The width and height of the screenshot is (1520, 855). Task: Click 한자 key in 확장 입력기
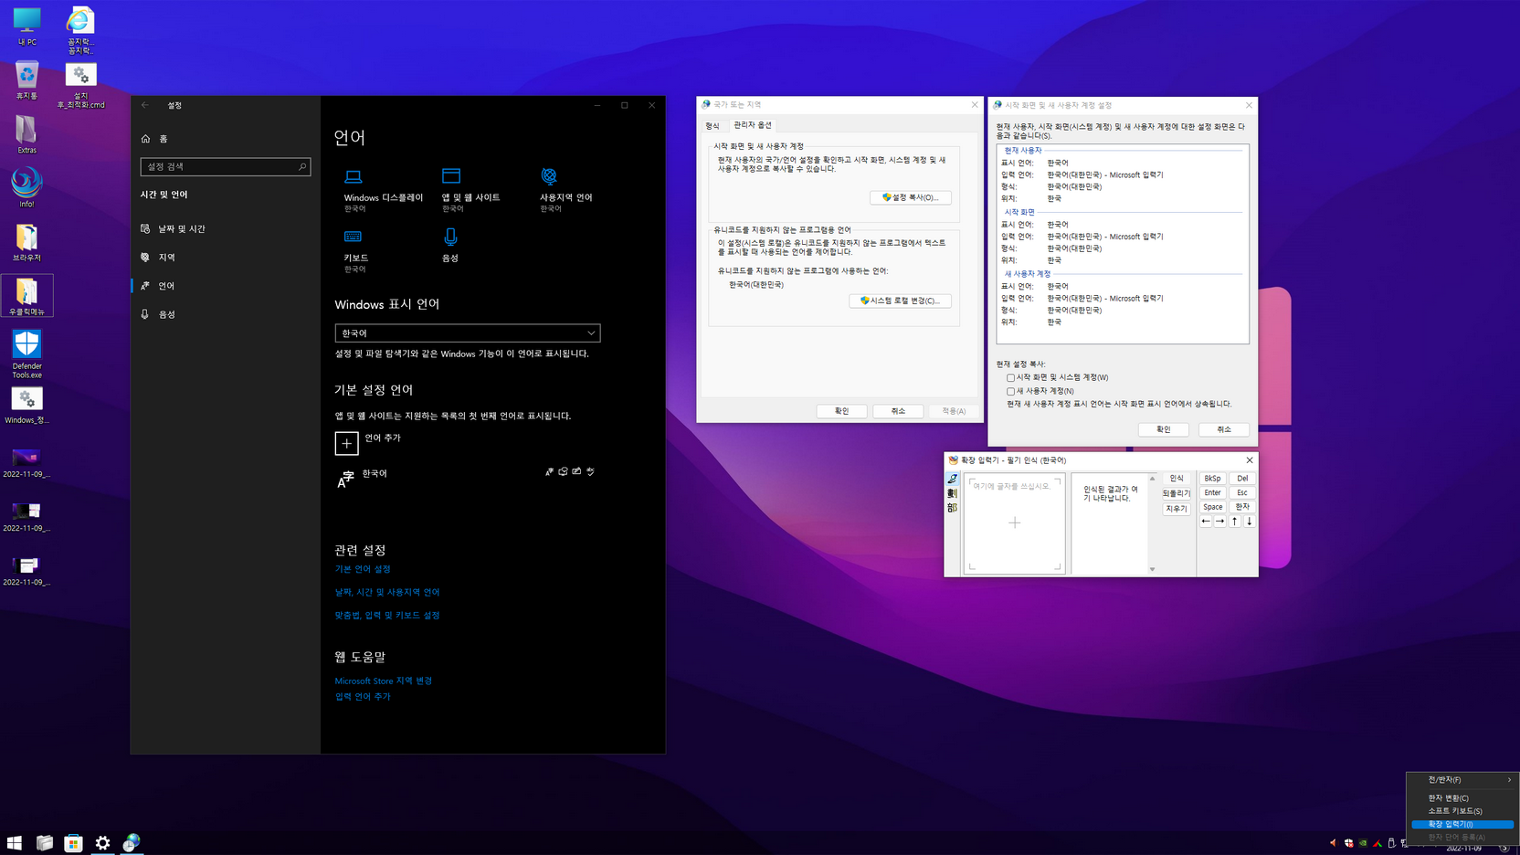coord(1242,507)
